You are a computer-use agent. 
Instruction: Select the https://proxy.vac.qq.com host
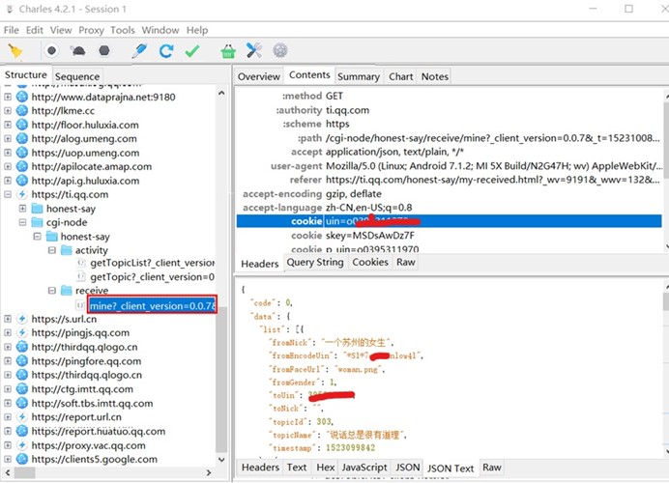coord(88,445)
